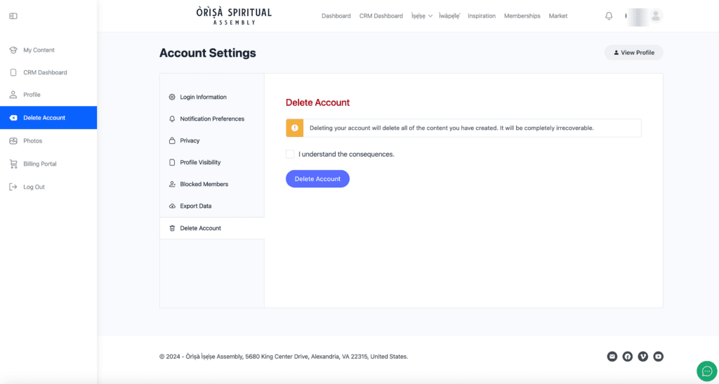The width and height of the screenshot is (719, 384).
Task: Open Billing Portal in left sidebar
Action: click(x=39, y=164)
